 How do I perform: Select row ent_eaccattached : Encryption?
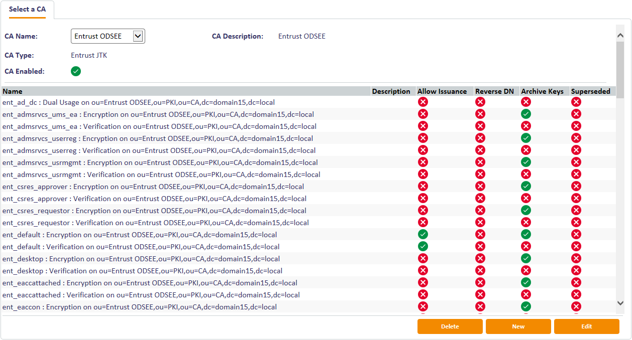pos(308,282)
